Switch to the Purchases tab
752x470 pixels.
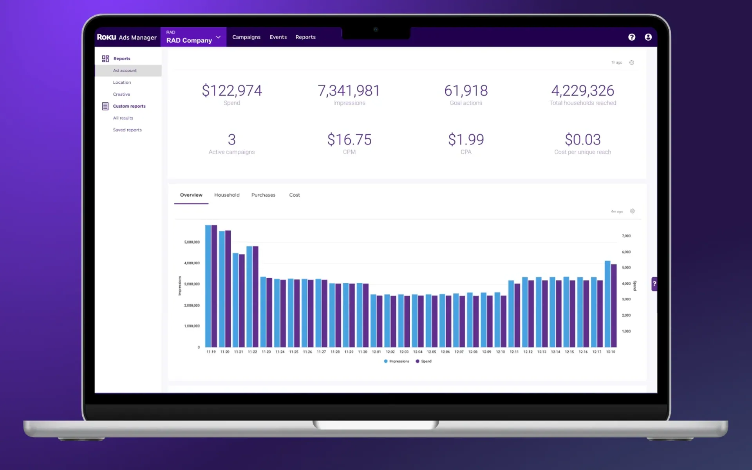point(262,195)
